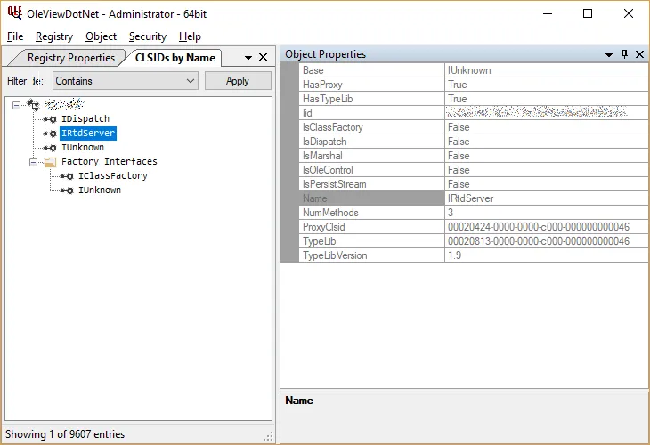
Task: Click the status text Showing 1 of 9607 entries
Action: [65, 434]
